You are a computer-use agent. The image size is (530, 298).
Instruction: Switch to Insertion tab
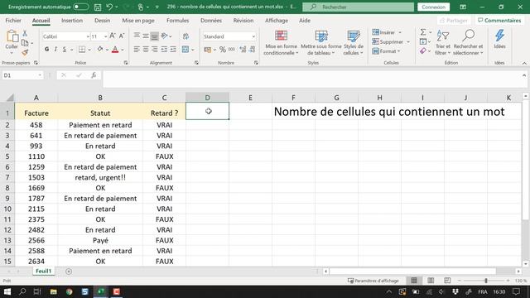(72, 21)
